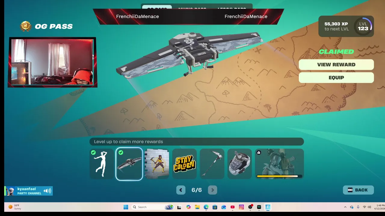Click the right FrenchiiDaMenace name

(x=246, y=16)
